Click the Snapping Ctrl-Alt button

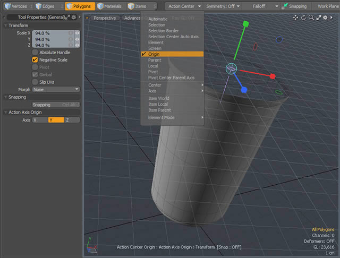point(56,105)
